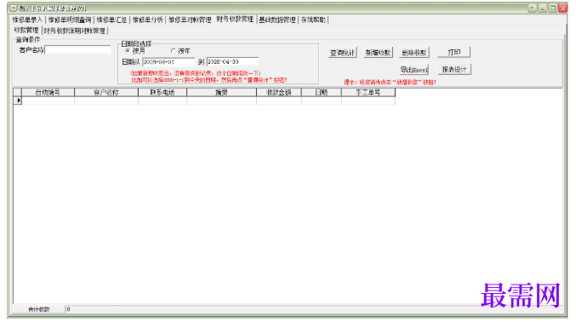The image size is (576, 322).
Task: Open the 维修单录入 tab
Action: (27, 20)
